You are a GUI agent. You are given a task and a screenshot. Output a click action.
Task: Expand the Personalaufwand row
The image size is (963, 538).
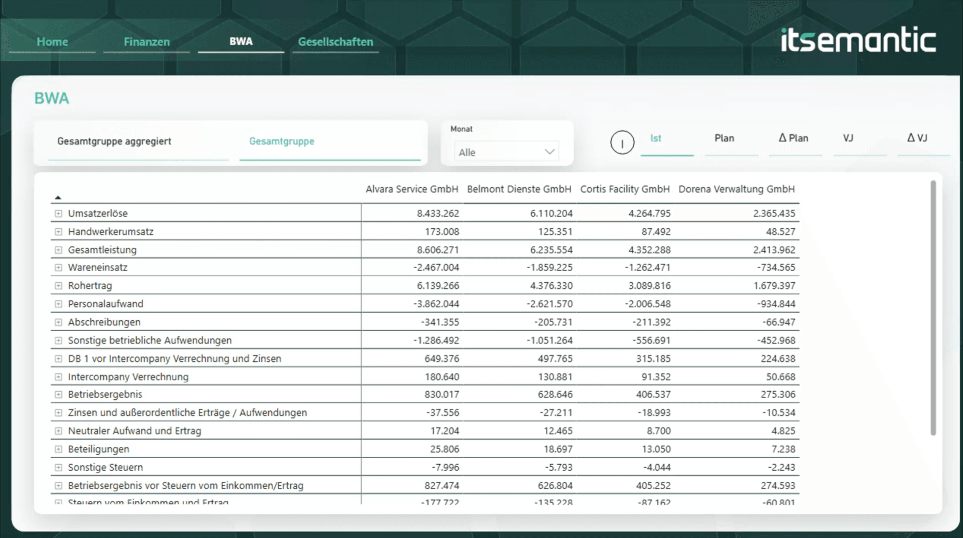58,304
